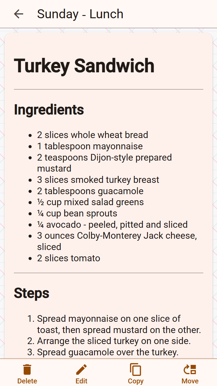The width and height of the screenshot is (217, 386).
Task: Select the ¼ cup bean sprouts item
Action: [77, 214]
